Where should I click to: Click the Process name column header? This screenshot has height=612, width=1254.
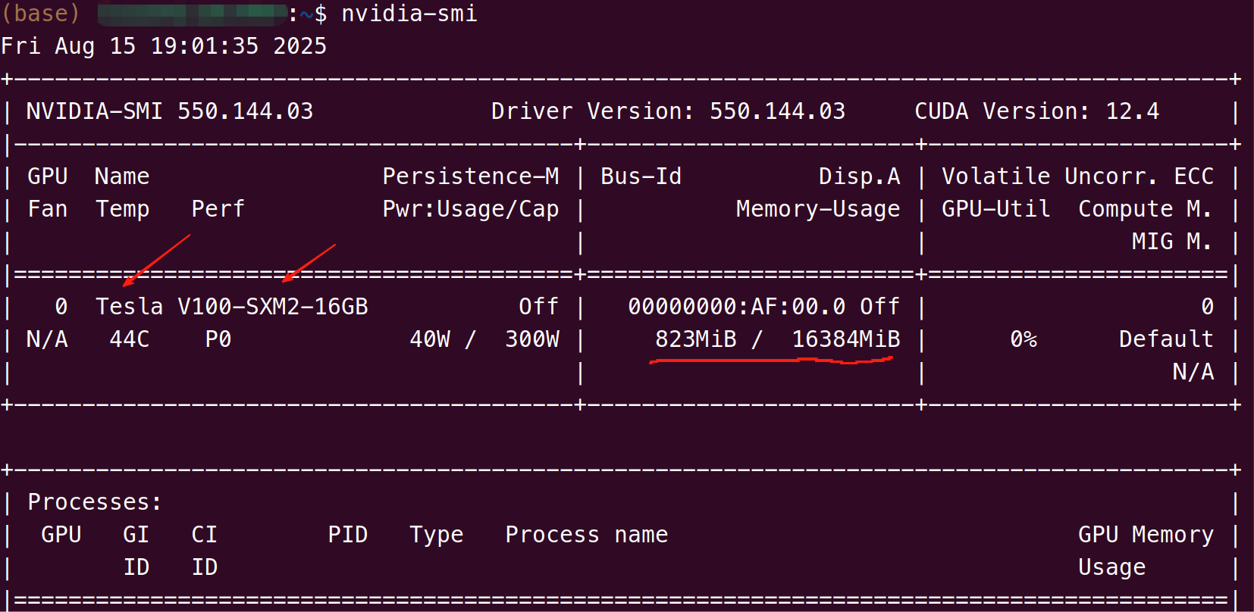(586, 535)
